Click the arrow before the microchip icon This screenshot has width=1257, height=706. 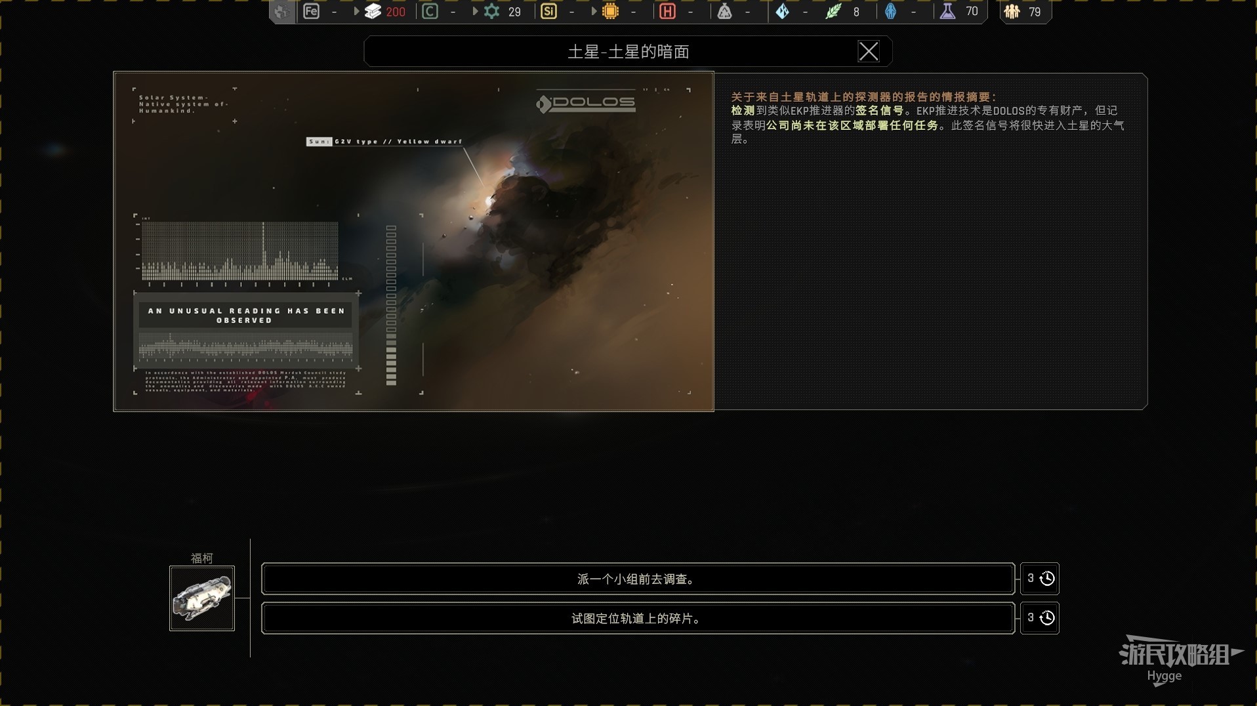(594, 11)
